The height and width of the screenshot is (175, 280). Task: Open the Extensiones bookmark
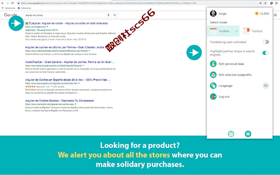[24, 8]
